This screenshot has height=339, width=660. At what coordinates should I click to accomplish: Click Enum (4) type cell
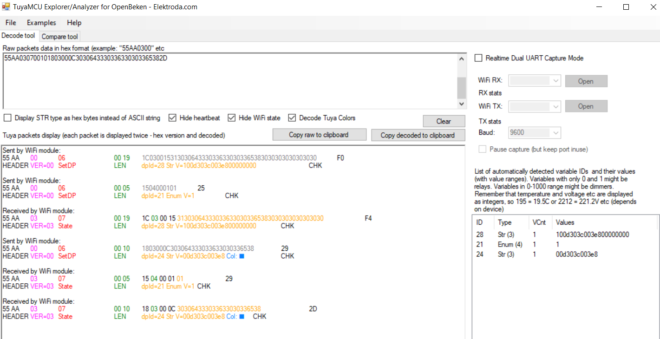click(510, 244)
